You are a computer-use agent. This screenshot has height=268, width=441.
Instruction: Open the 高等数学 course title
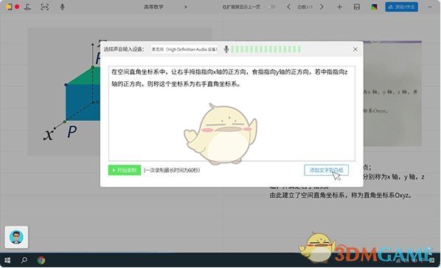[x=153, y=7]
